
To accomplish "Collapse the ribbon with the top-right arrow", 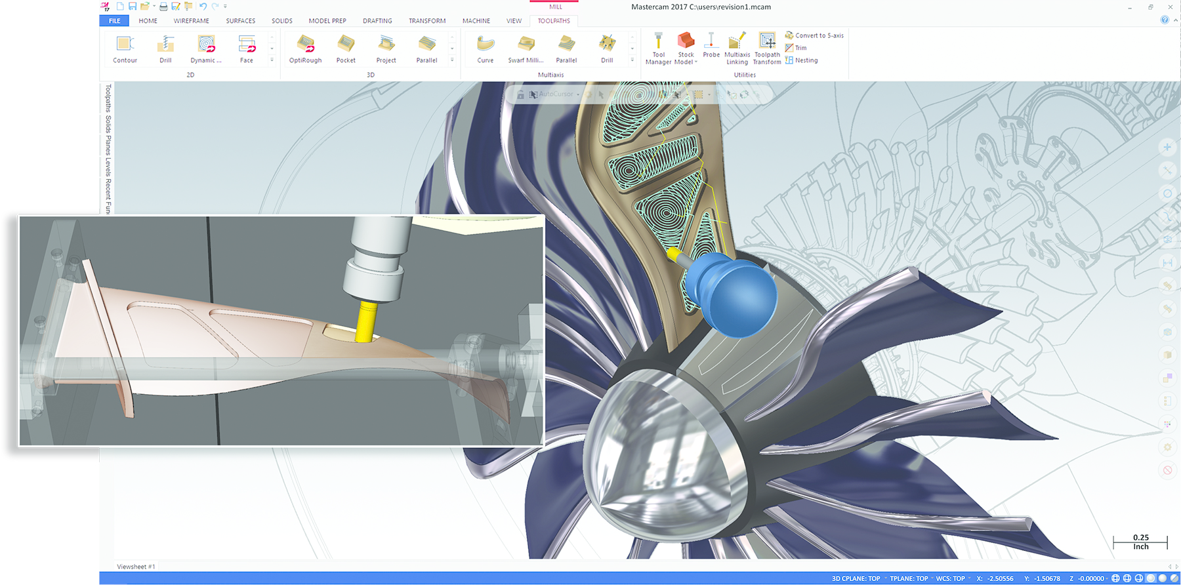I will tap(1175, 20).
